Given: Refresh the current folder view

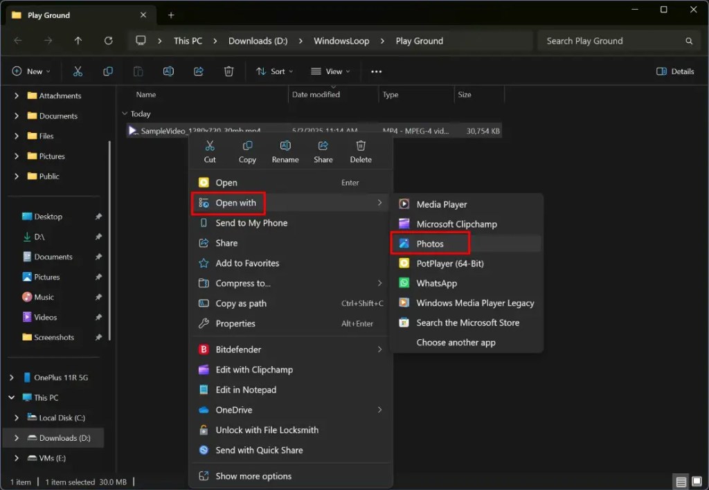Looking at the screenshot, I should (109, 41).
